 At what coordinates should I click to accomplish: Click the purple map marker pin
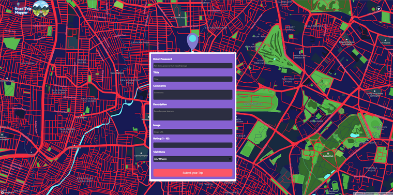pos(192,41)
